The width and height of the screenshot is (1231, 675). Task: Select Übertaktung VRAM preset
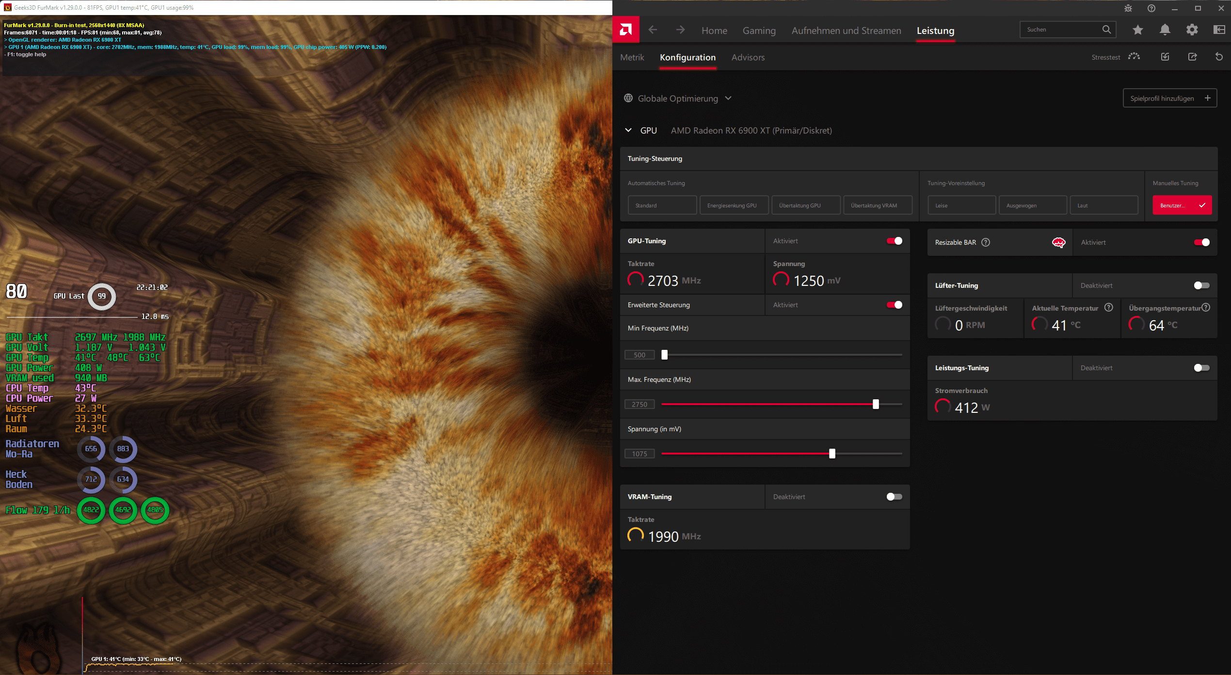point(878,205)
